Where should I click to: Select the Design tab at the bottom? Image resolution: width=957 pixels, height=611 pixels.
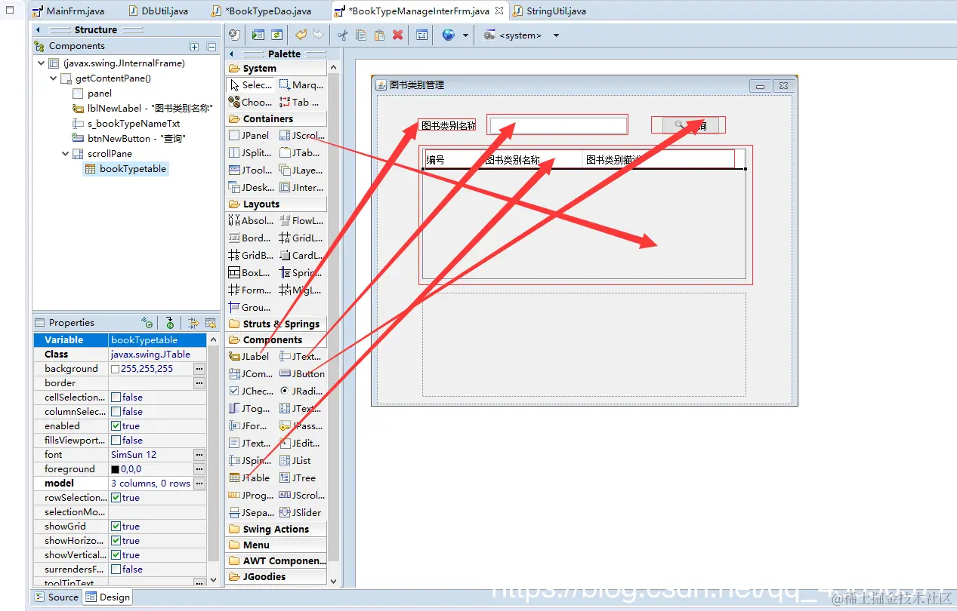click(107, 597)
